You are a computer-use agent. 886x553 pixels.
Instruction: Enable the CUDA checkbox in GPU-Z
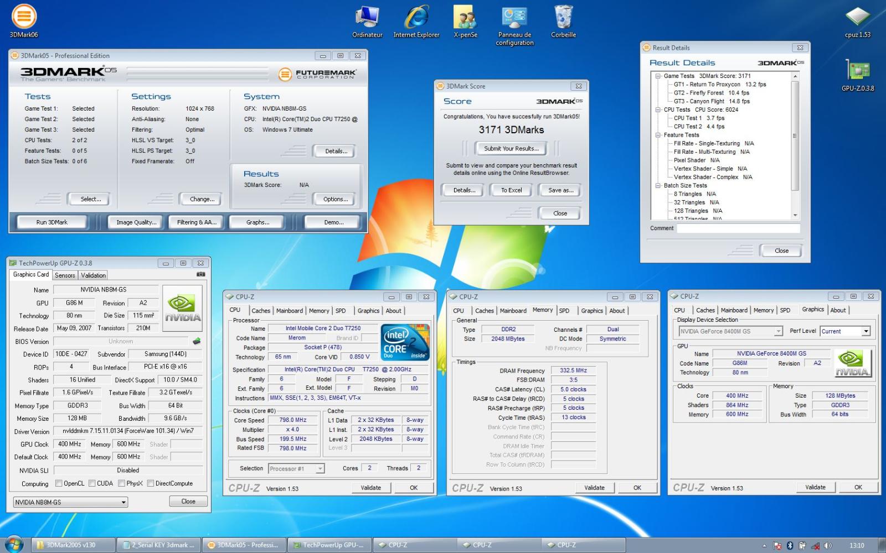click(x=92, y=483)
